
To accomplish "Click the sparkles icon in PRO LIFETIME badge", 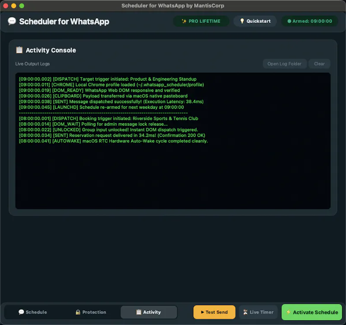I will click(184, 21).
